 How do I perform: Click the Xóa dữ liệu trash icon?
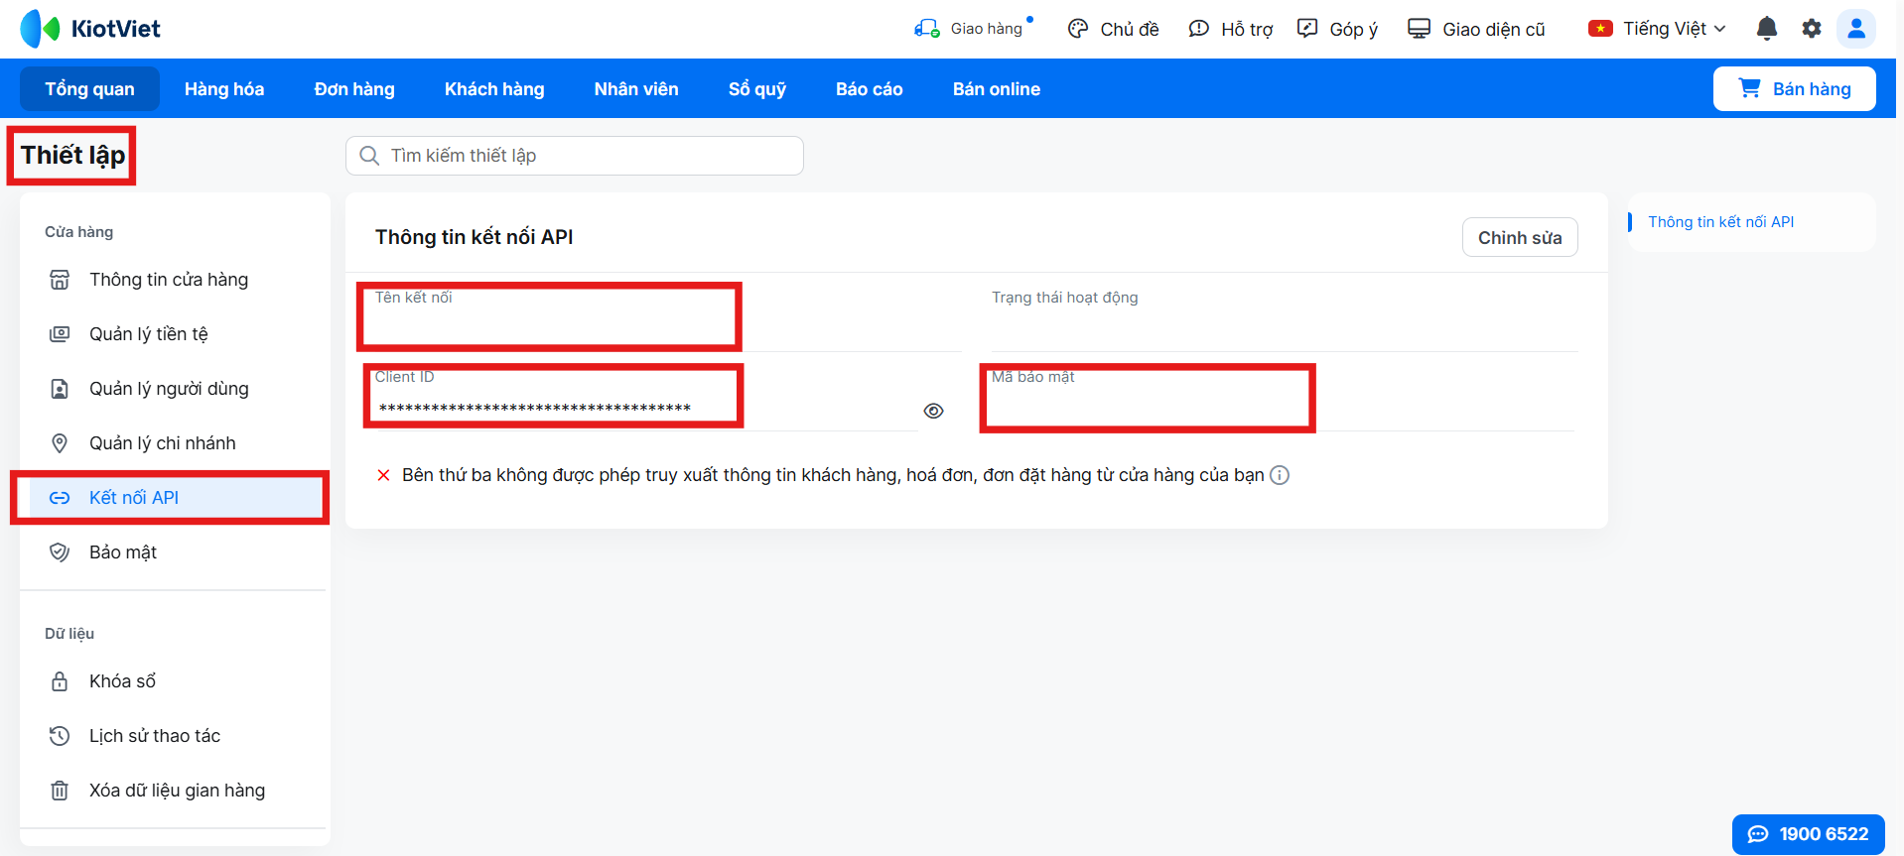[x=60, y=791]
